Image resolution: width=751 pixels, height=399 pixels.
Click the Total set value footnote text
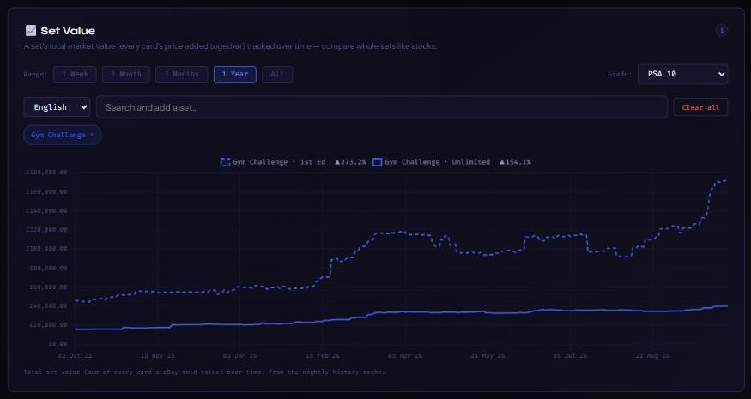[x=204, y=372]
